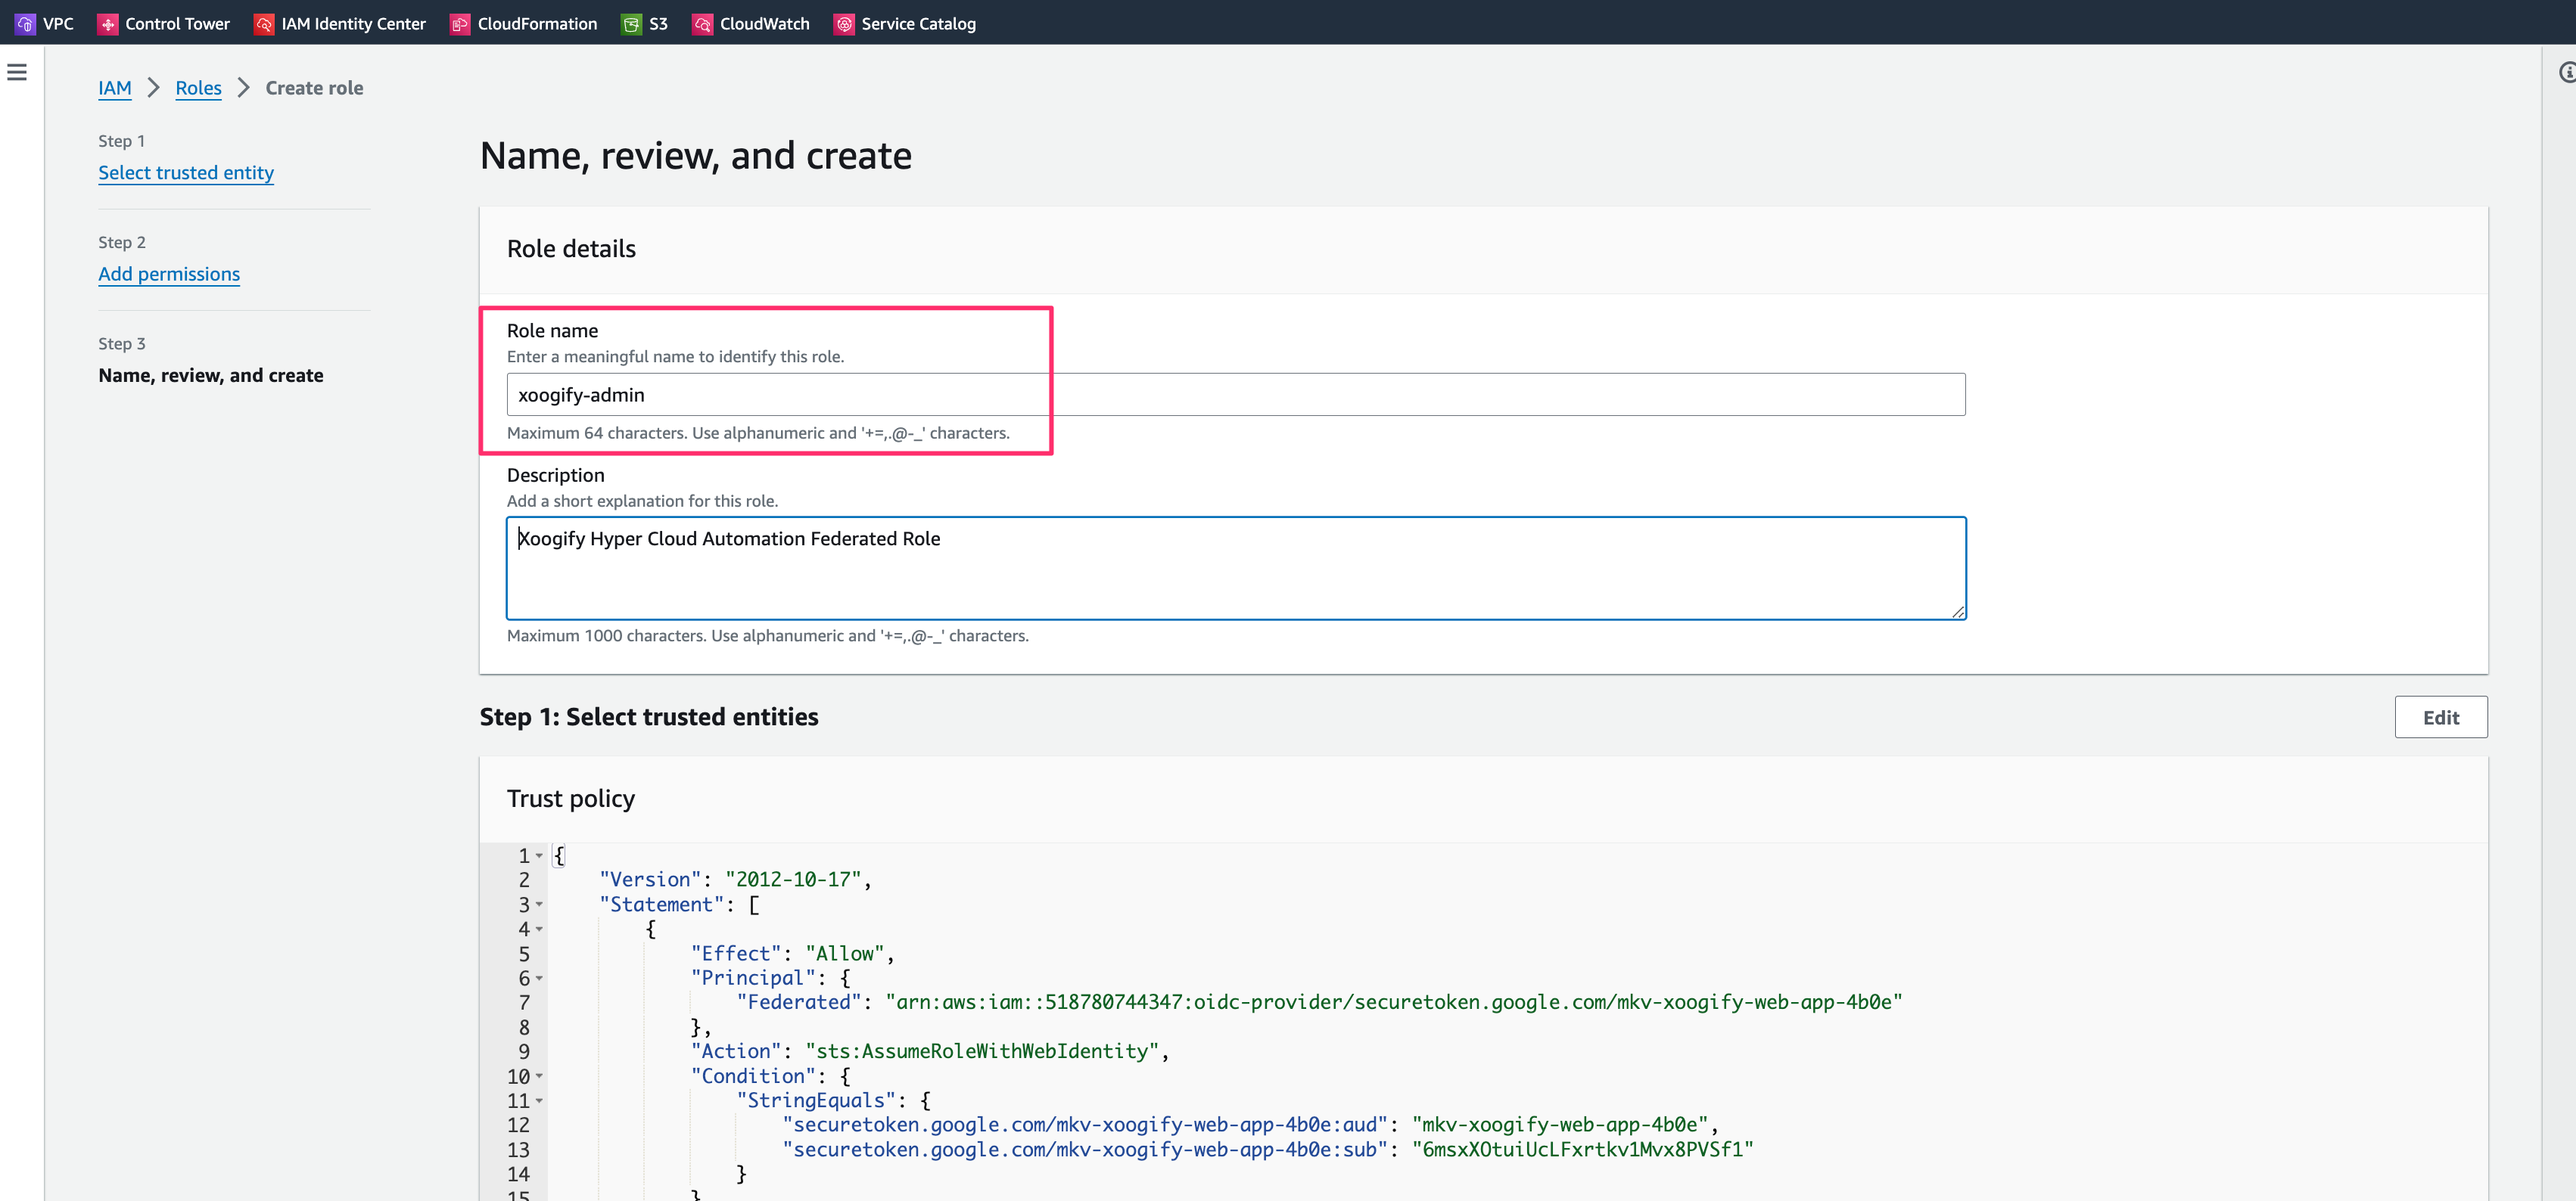Click Edit for trusted entities
Screen dimensions: 2576x1201
[x=2440, y=718]
